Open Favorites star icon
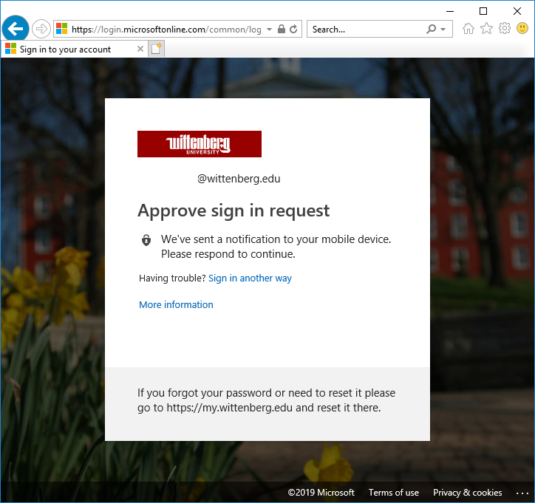Screen dimensions: 535x503 486,29
